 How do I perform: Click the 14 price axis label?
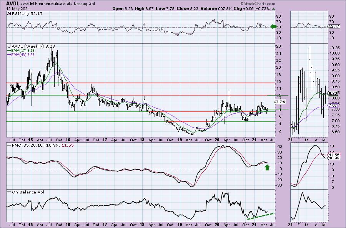(279, 89)
